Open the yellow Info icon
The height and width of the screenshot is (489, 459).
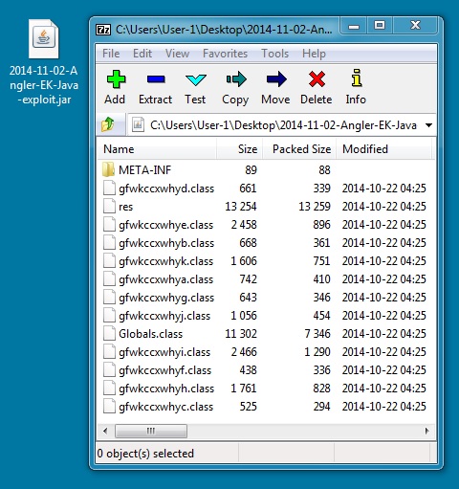click(x=357, y=78)
